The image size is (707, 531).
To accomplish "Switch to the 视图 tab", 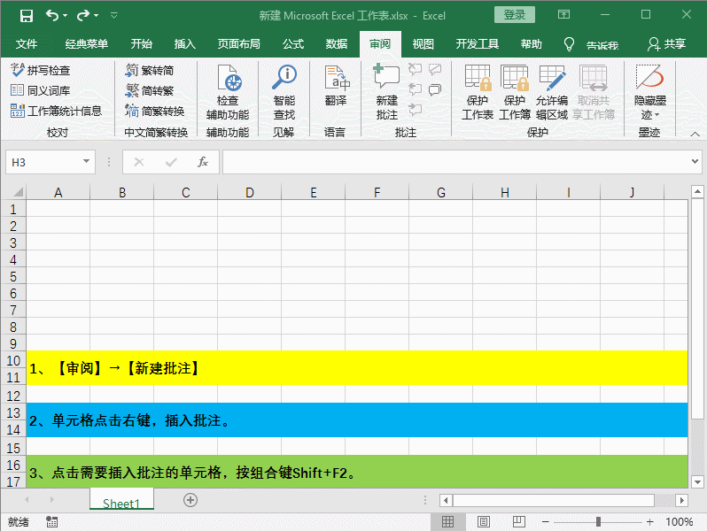I will coord(423,44).
